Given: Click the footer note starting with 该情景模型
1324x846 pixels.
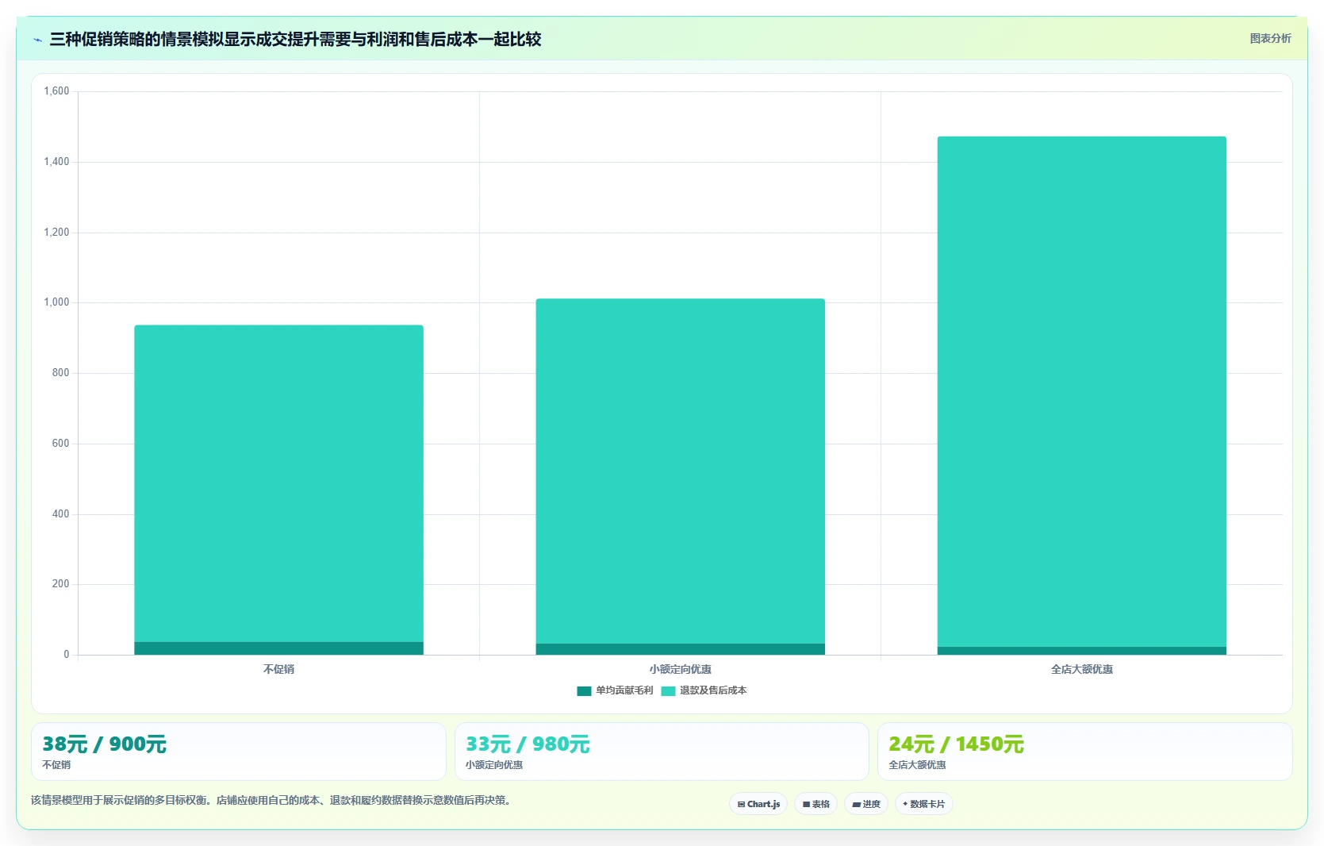Looking at the screenshot, I should (273, 800).
